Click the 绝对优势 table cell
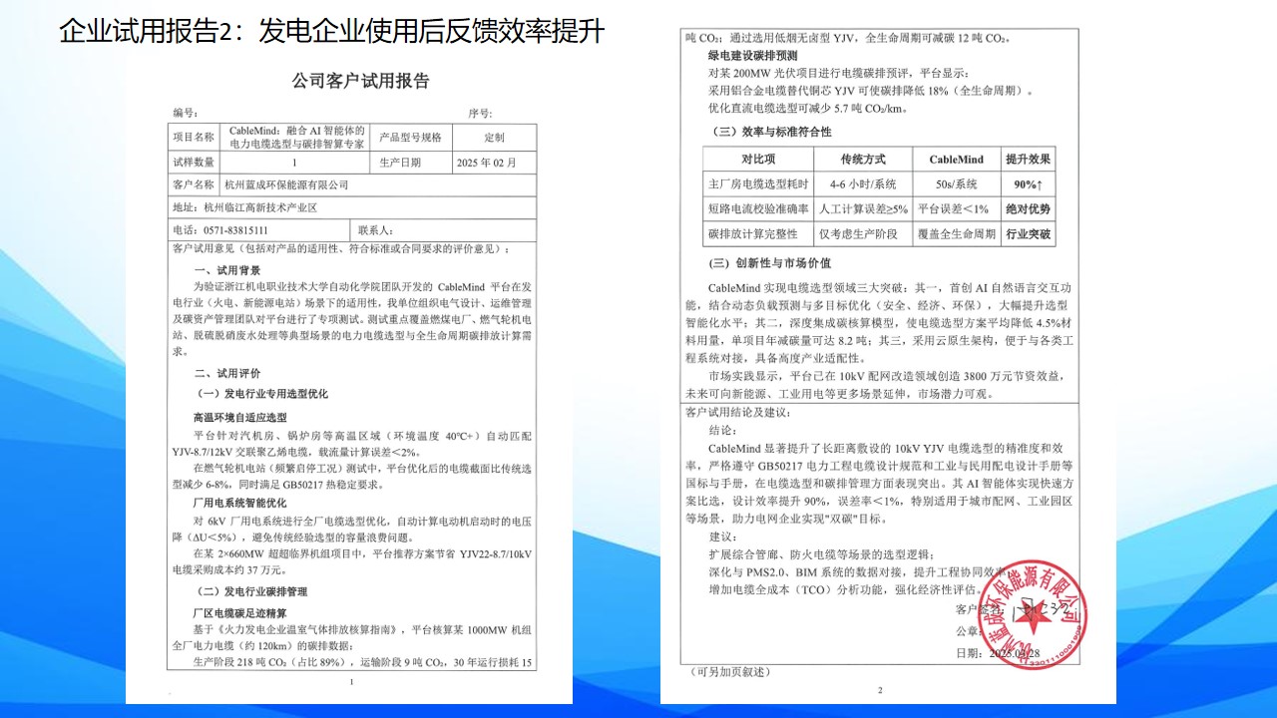This screenshot has height=718, width=1277. click(1028, 209)
